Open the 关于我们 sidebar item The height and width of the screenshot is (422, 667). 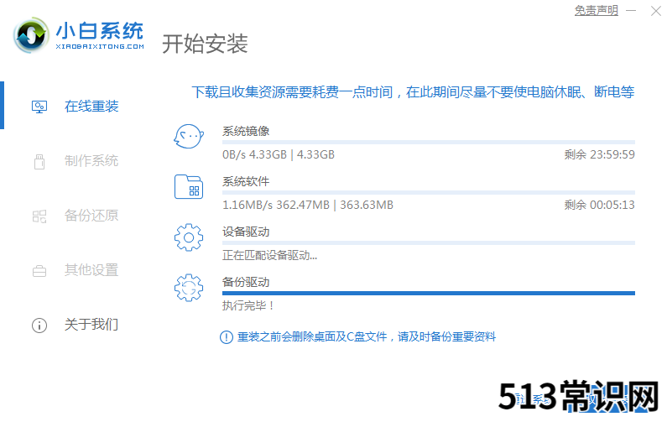click(x=91, y=325)
